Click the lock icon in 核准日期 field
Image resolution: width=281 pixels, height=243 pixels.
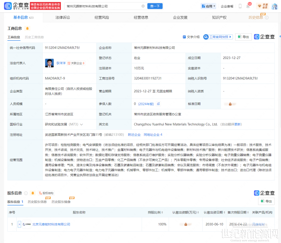230,104
